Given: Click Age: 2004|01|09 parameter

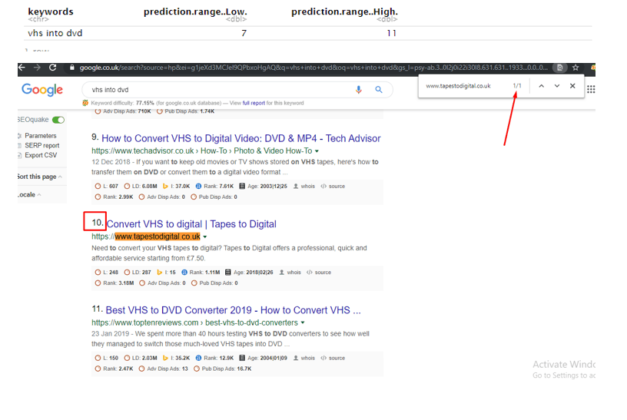Looking at the screenshot, I should point(263,358).
